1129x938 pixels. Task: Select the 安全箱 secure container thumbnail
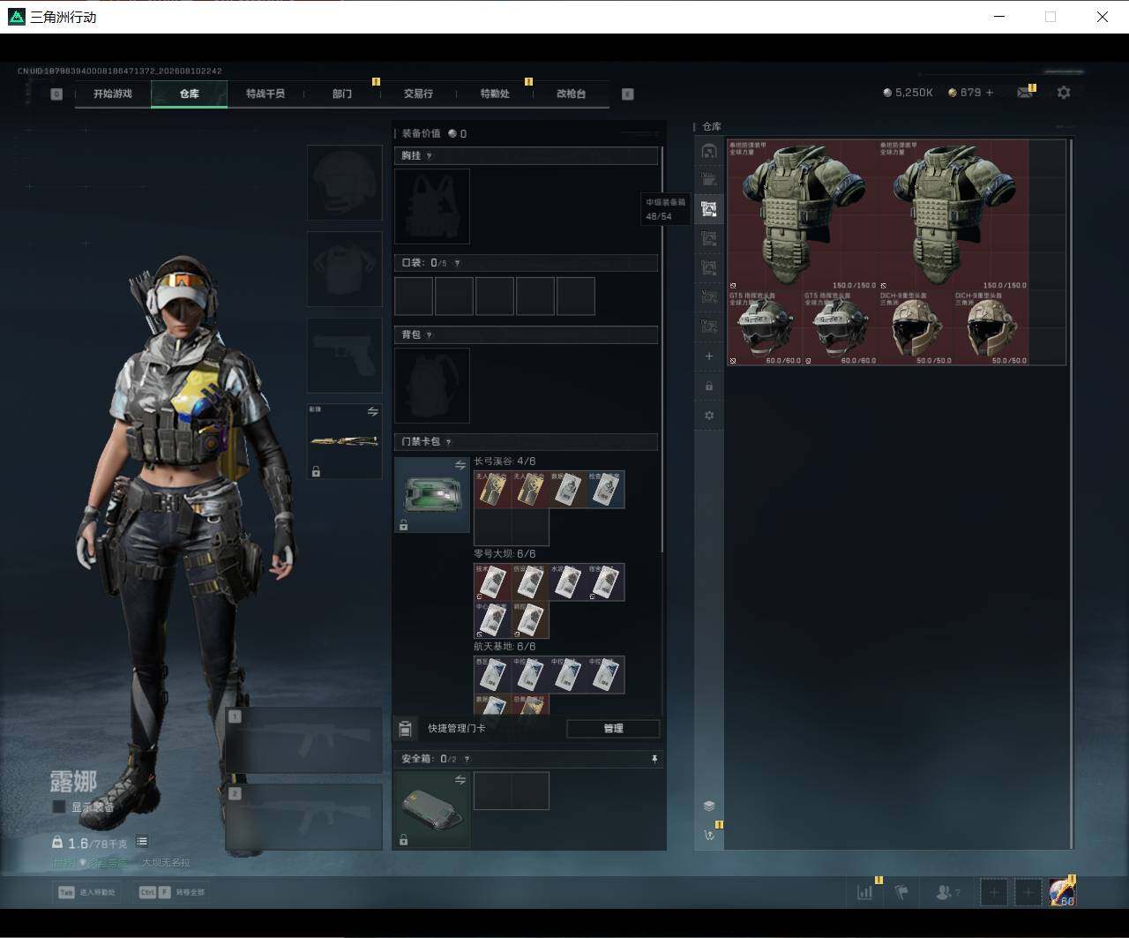[x=432, y=810]
